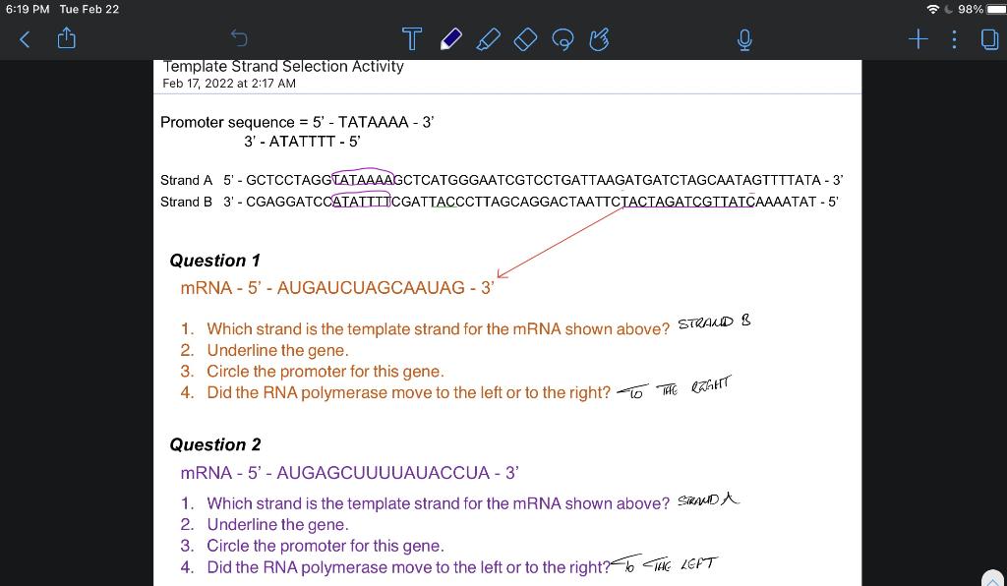This screenshot has height=586, width=1007.
Task: Tap the Question 2 heading
Action: (215, 444)
